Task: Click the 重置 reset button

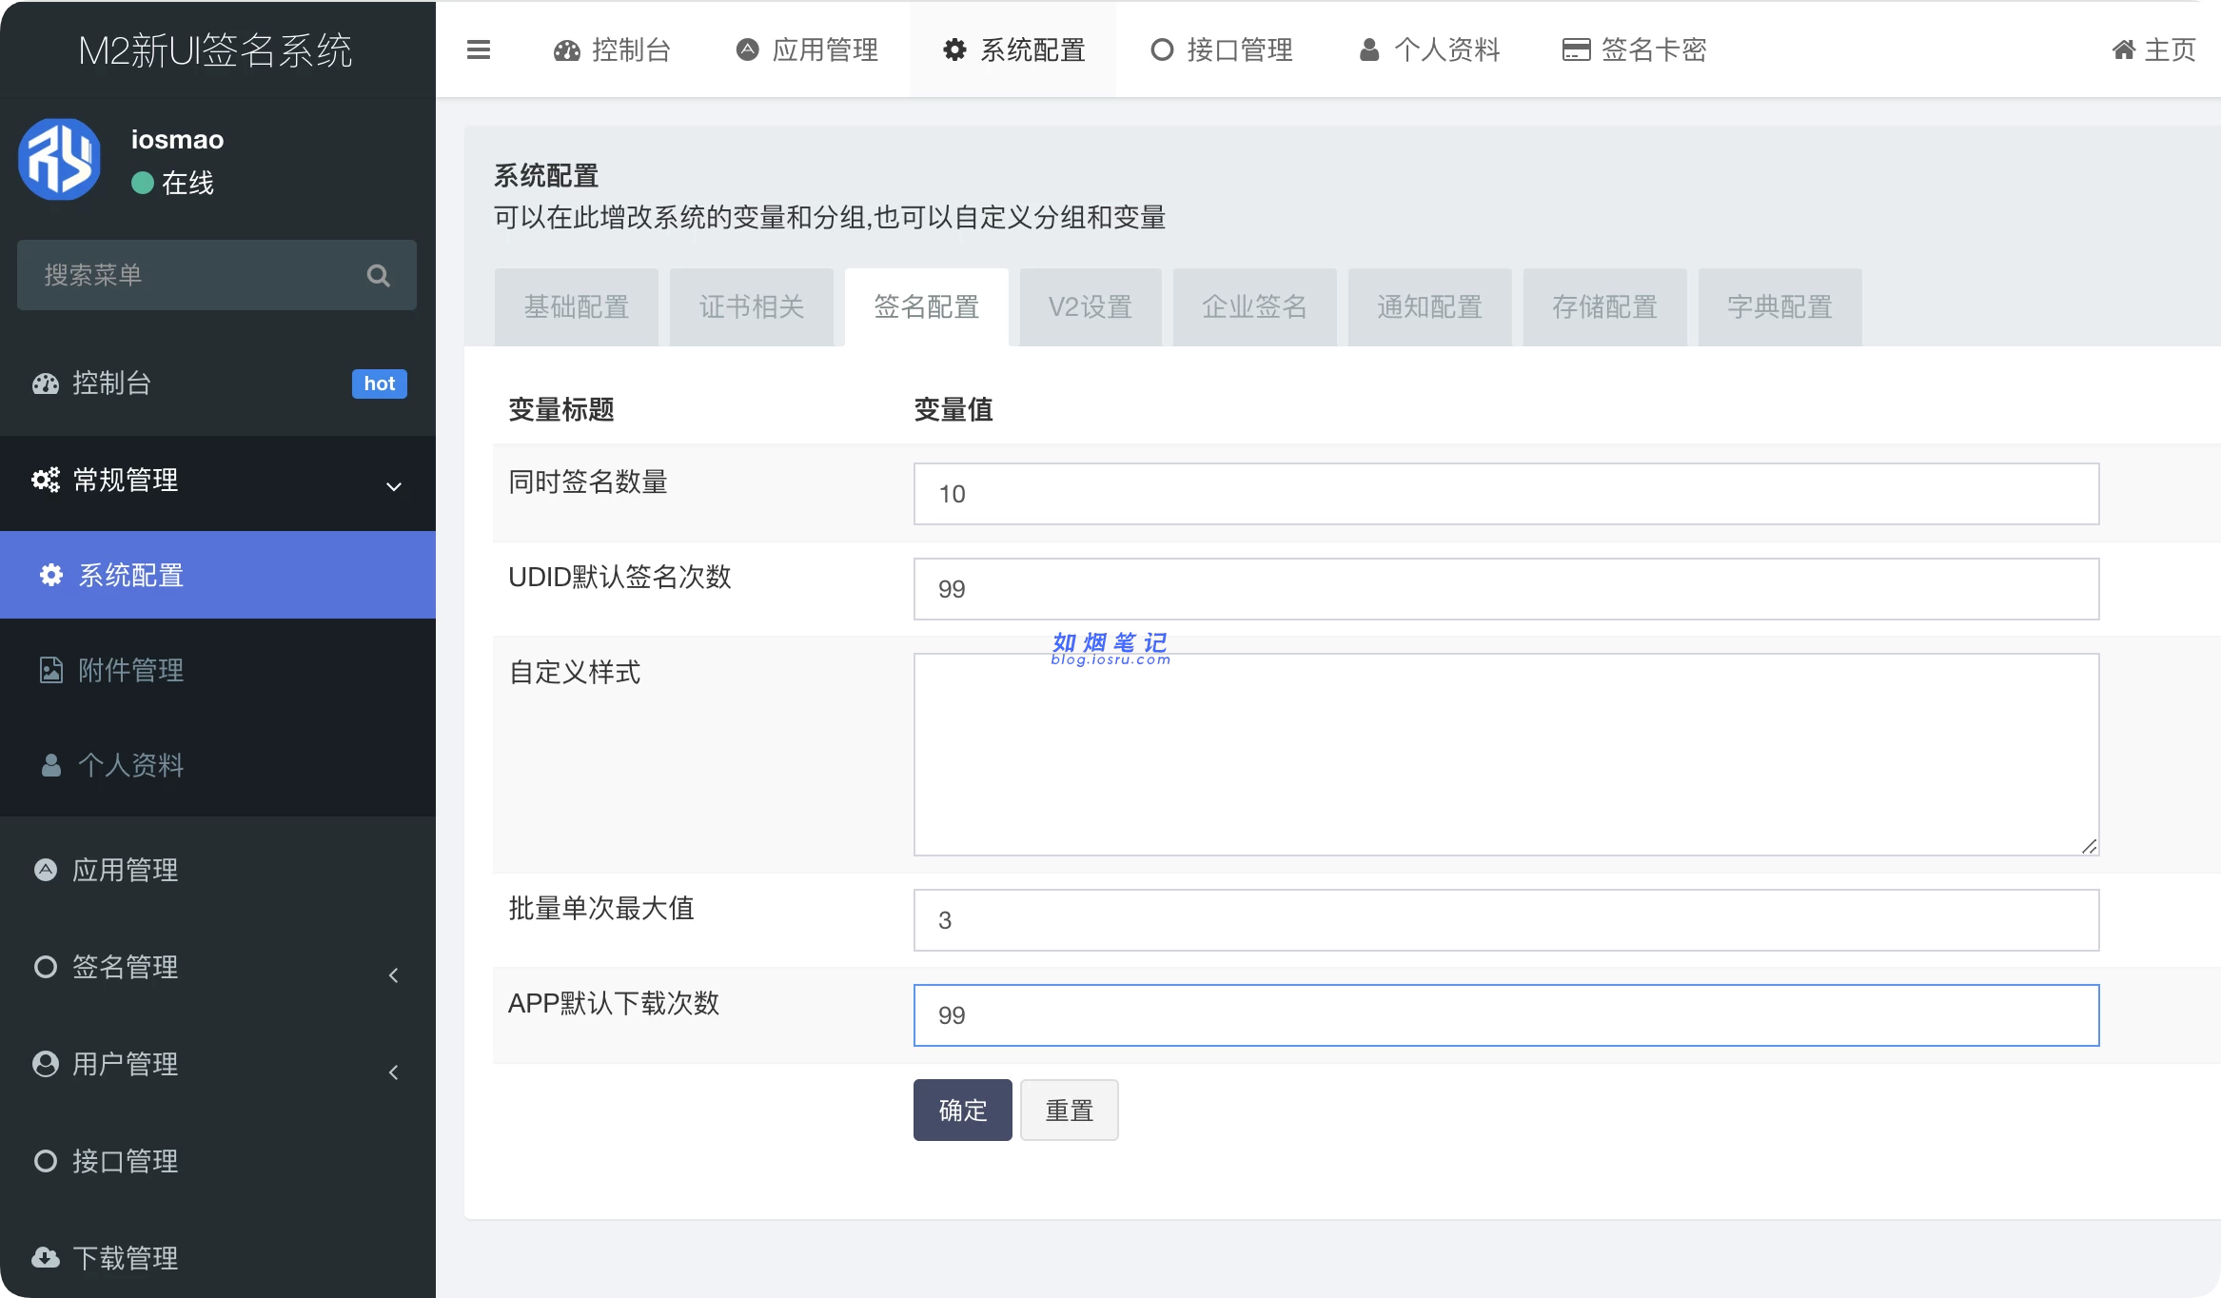Action: [x=1069, y=1110]
